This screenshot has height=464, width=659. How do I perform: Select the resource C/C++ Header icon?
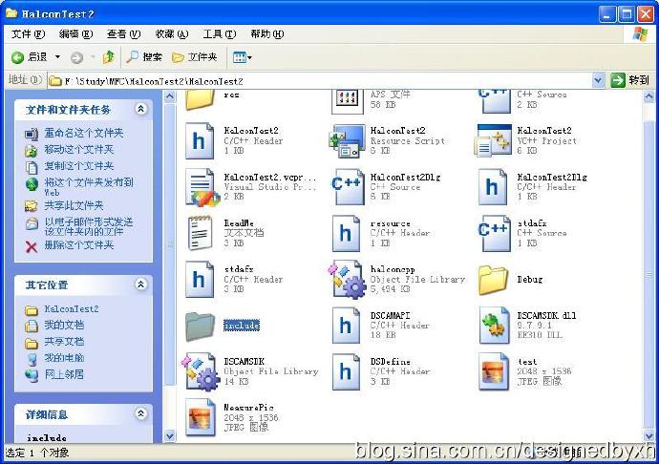346,233
